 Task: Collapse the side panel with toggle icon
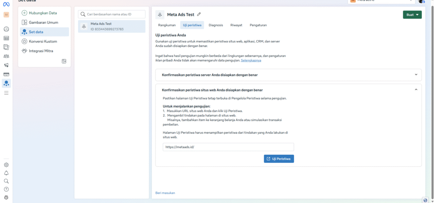[64, 61]
